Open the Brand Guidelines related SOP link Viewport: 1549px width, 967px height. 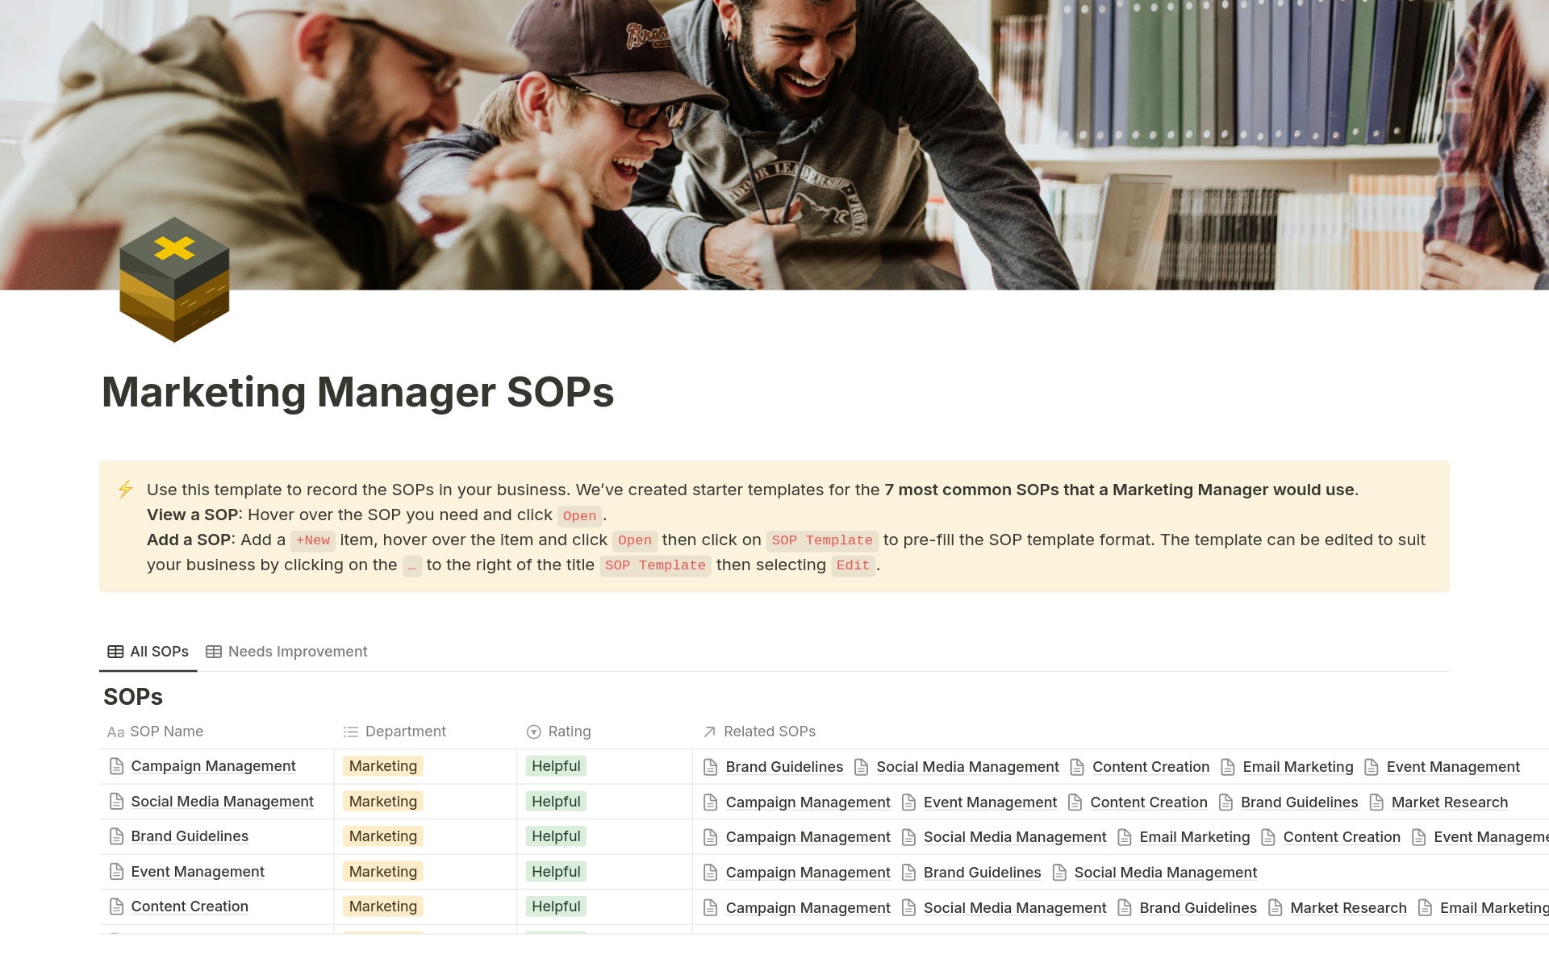[x=784, y=766]
